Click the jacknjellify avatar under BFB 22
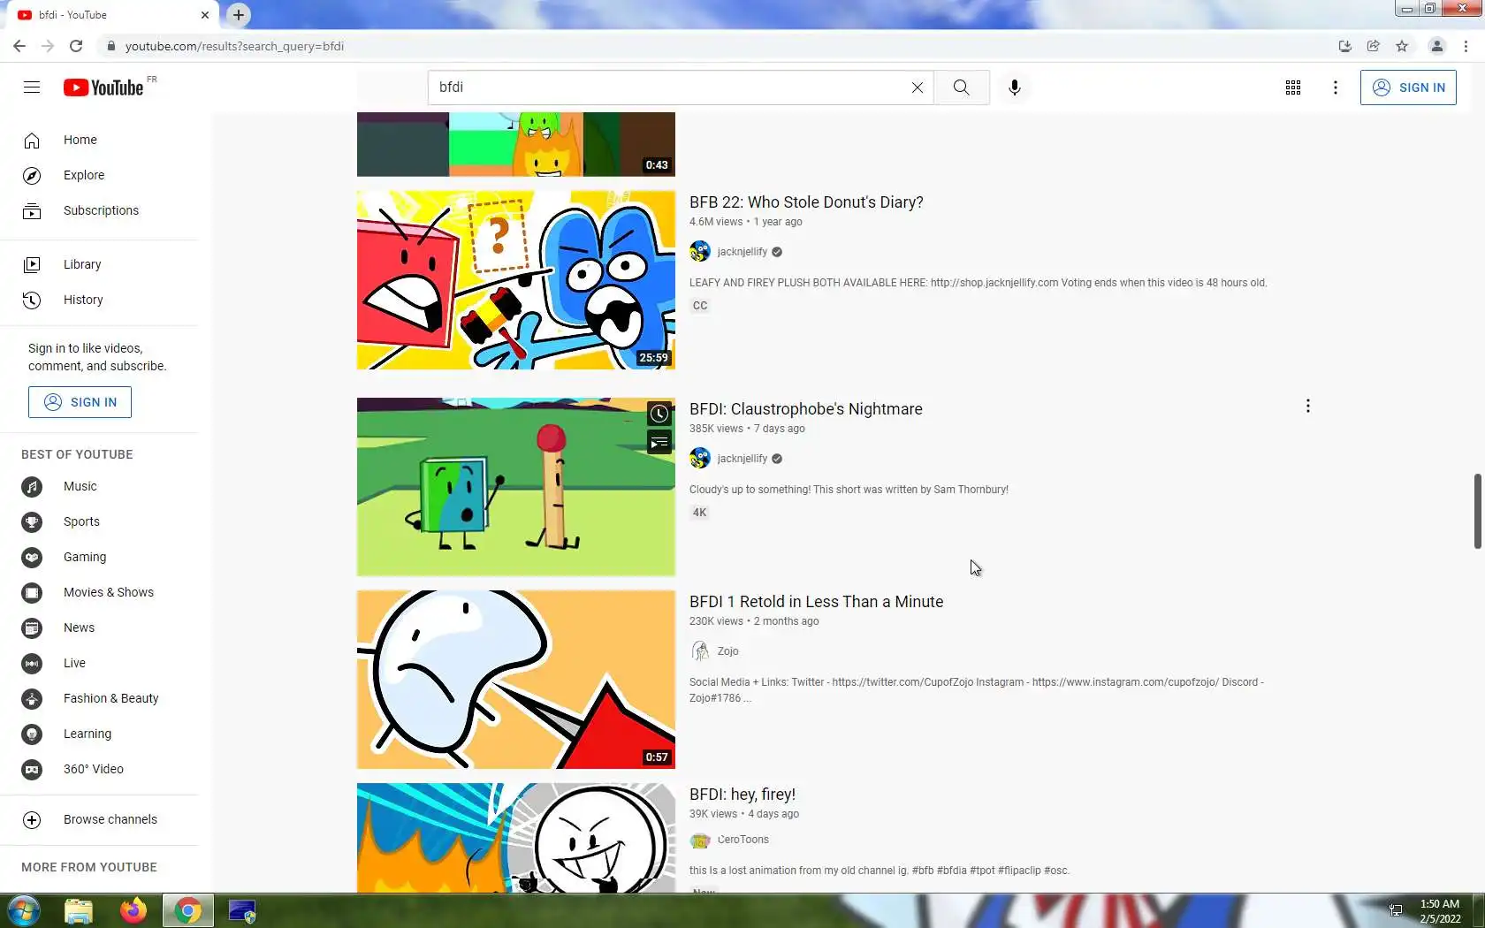This screenshot has height=928, width=1485. pos(700,252)
